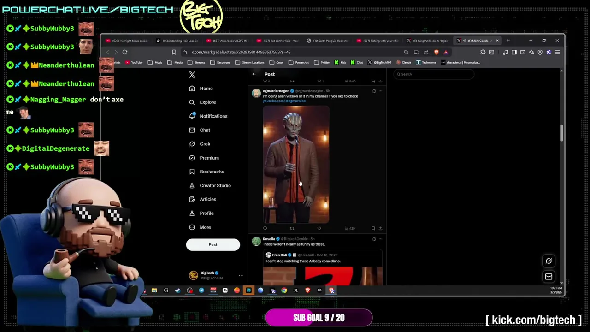Screen dimensions: 590x332
Task: Open Articles in the X sidebar
Action: [202, 199]
